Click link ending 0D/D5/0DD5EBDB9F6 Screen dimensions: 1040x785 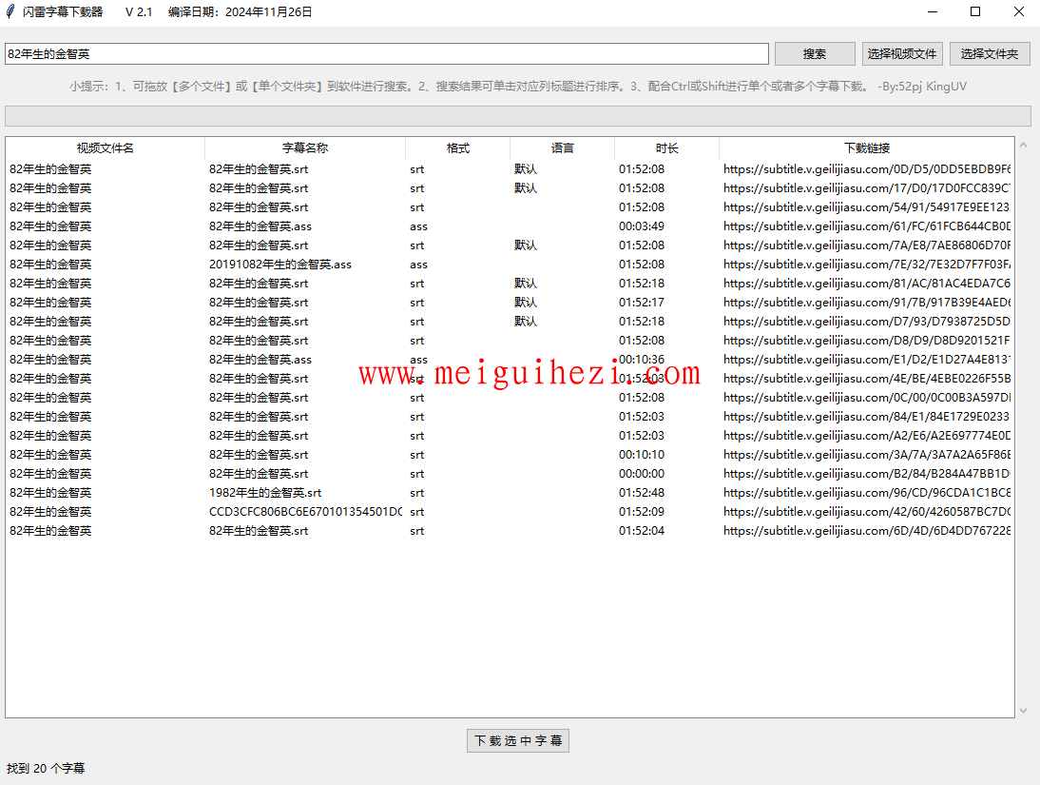click(x=867, y=169)
